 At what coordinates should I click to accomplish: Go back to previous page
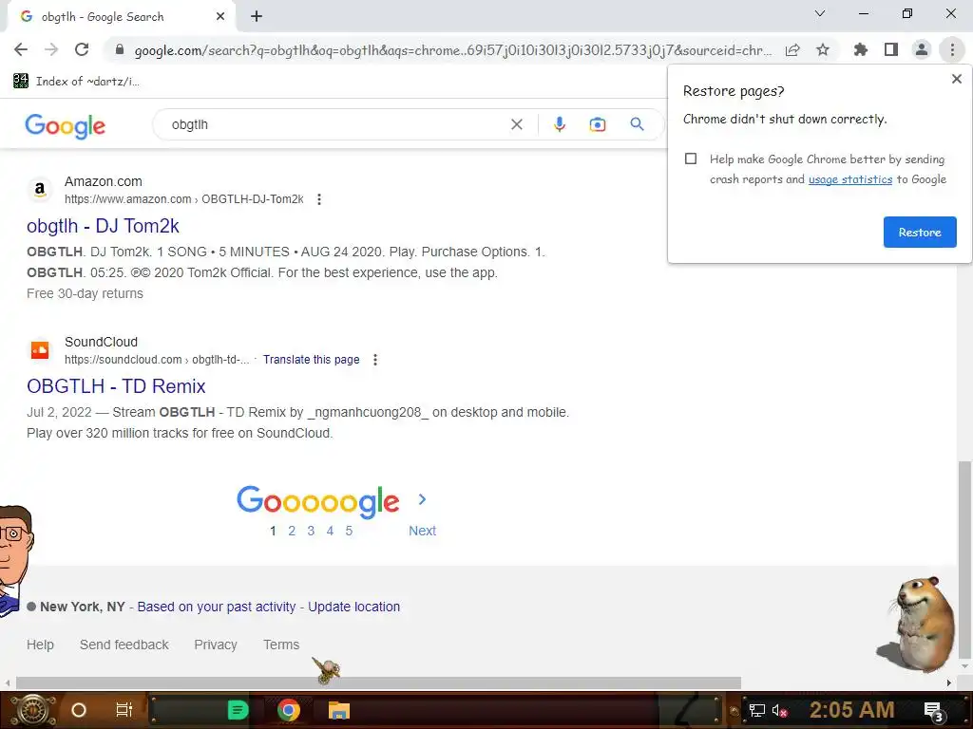point(21,49)
